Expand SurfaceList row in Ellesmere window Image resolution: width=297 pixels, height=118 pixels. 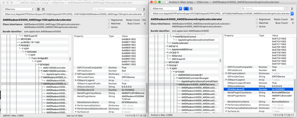[226, 111]
